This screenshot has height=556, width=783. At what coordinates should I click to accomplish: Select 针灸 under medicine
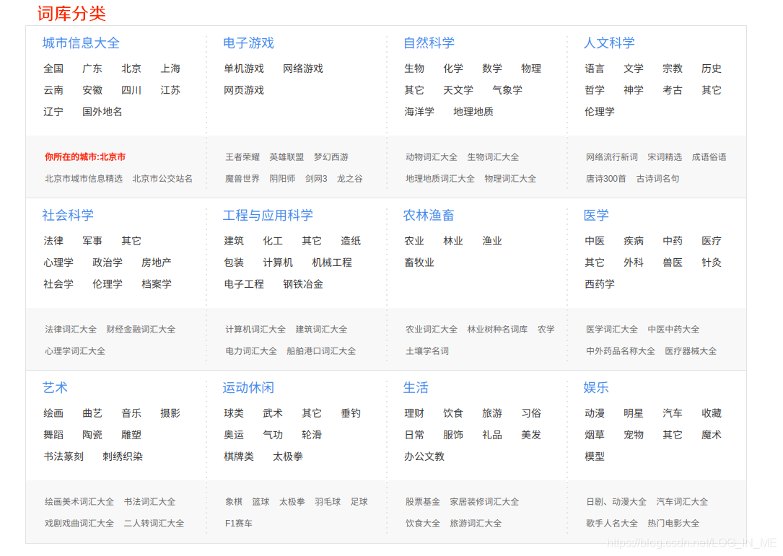point(711,262)
